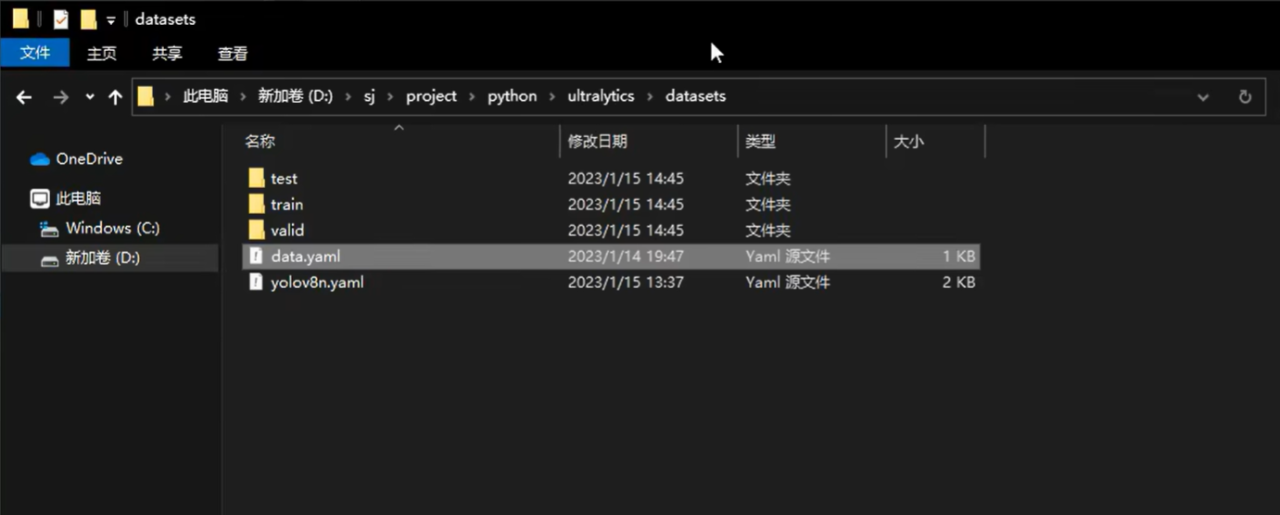Select 此电脑 in the address breadcrumb
This screenshot has height=515, width=1280.
[206, 96]
